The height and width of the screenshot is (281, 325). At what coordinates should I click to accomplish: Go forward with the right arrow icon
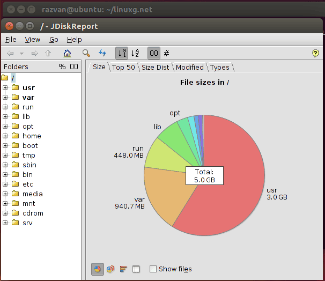[35, 54]
